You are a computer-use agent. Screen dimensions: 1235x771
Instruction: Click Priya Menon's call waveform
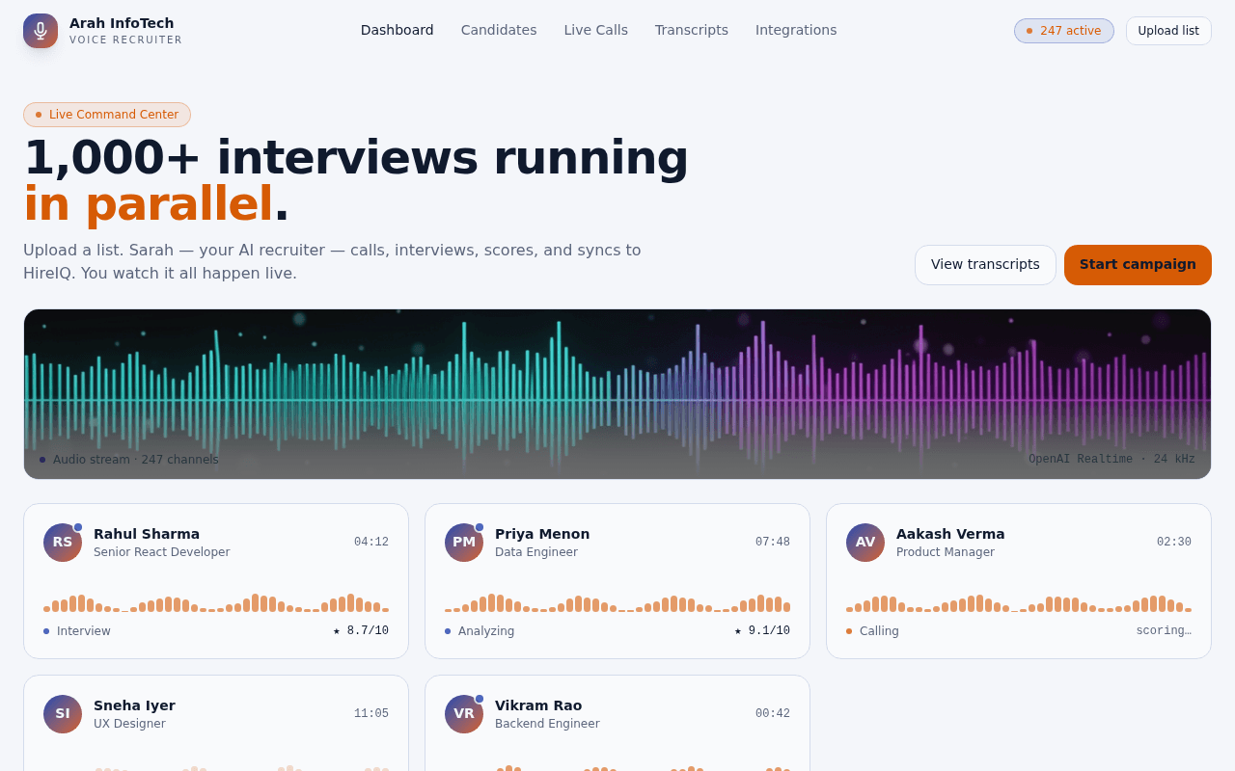[x=617, y=602]
